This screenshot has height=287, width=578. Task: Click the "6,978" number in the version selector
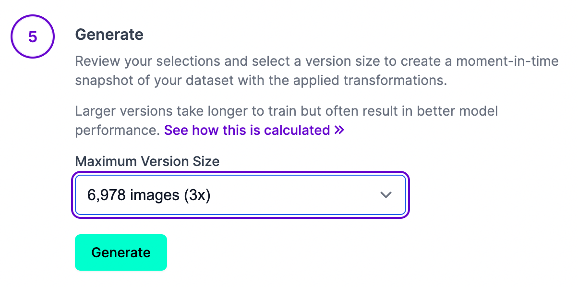107,195
